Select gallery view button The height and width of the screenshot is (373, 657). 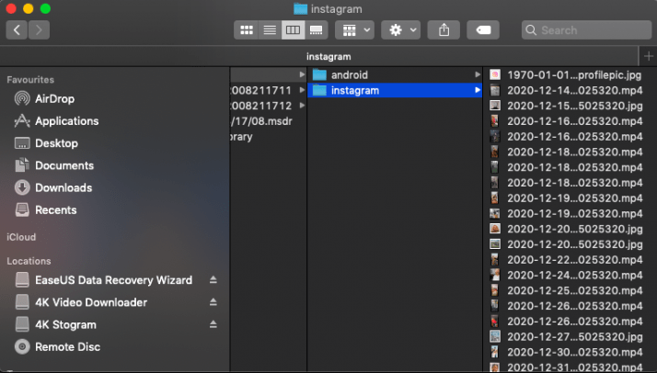(x=317, y=30)
